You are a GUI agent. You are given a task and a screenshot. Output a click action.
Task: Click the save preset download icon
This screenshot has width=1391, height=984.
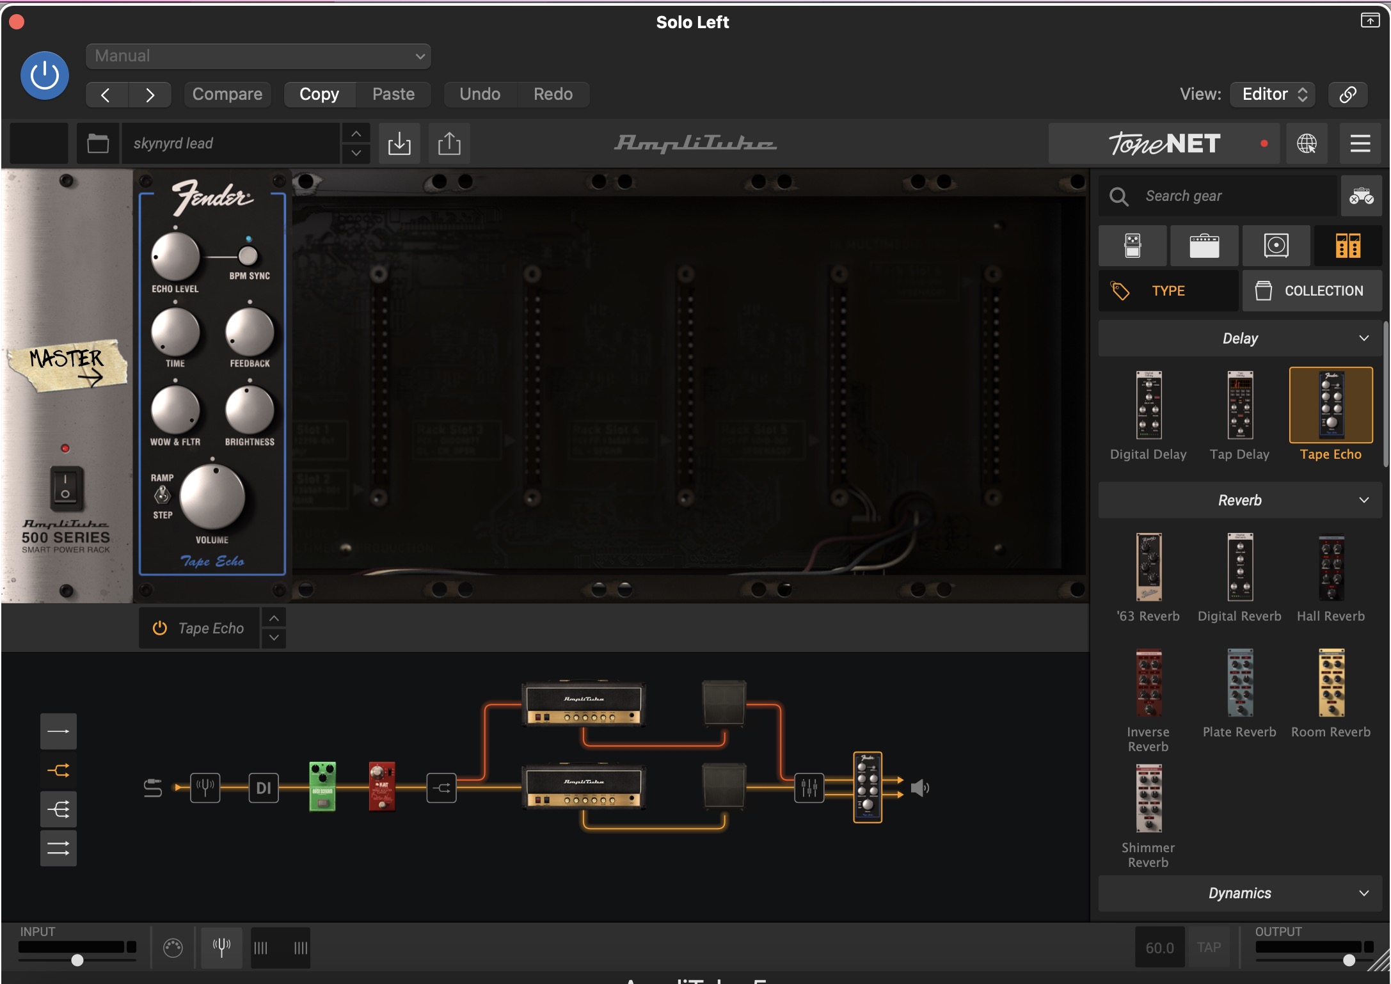[x=399, y=143]
